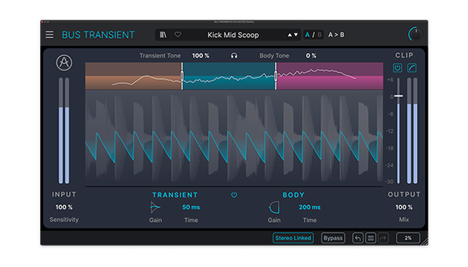Click the Arturia logo icon
The height and width of the screenshot is (267, 468).
pos(64,63)
